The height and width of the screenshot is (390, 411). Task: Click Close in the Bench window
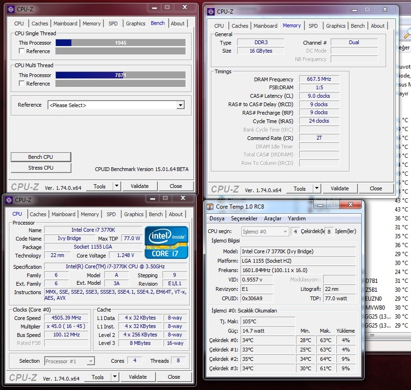[176, 186]
